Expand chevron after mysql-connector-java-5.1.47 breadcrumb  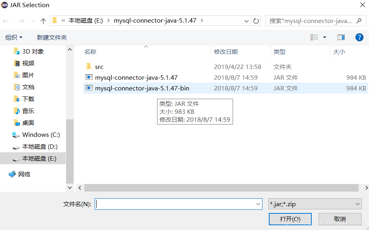click(x=202, y=21)
